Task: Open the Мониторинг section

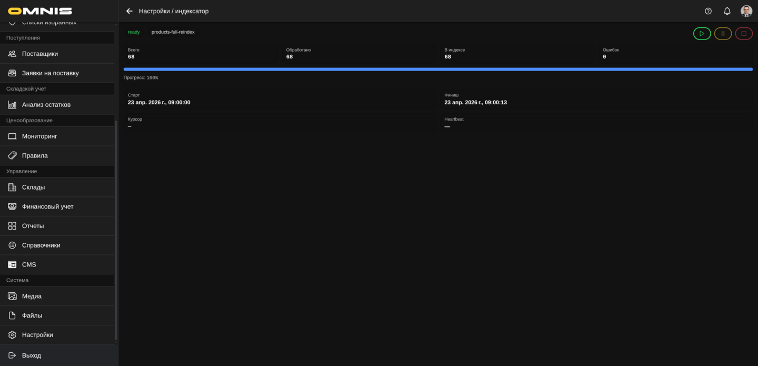Action: [x=39, y=136]
